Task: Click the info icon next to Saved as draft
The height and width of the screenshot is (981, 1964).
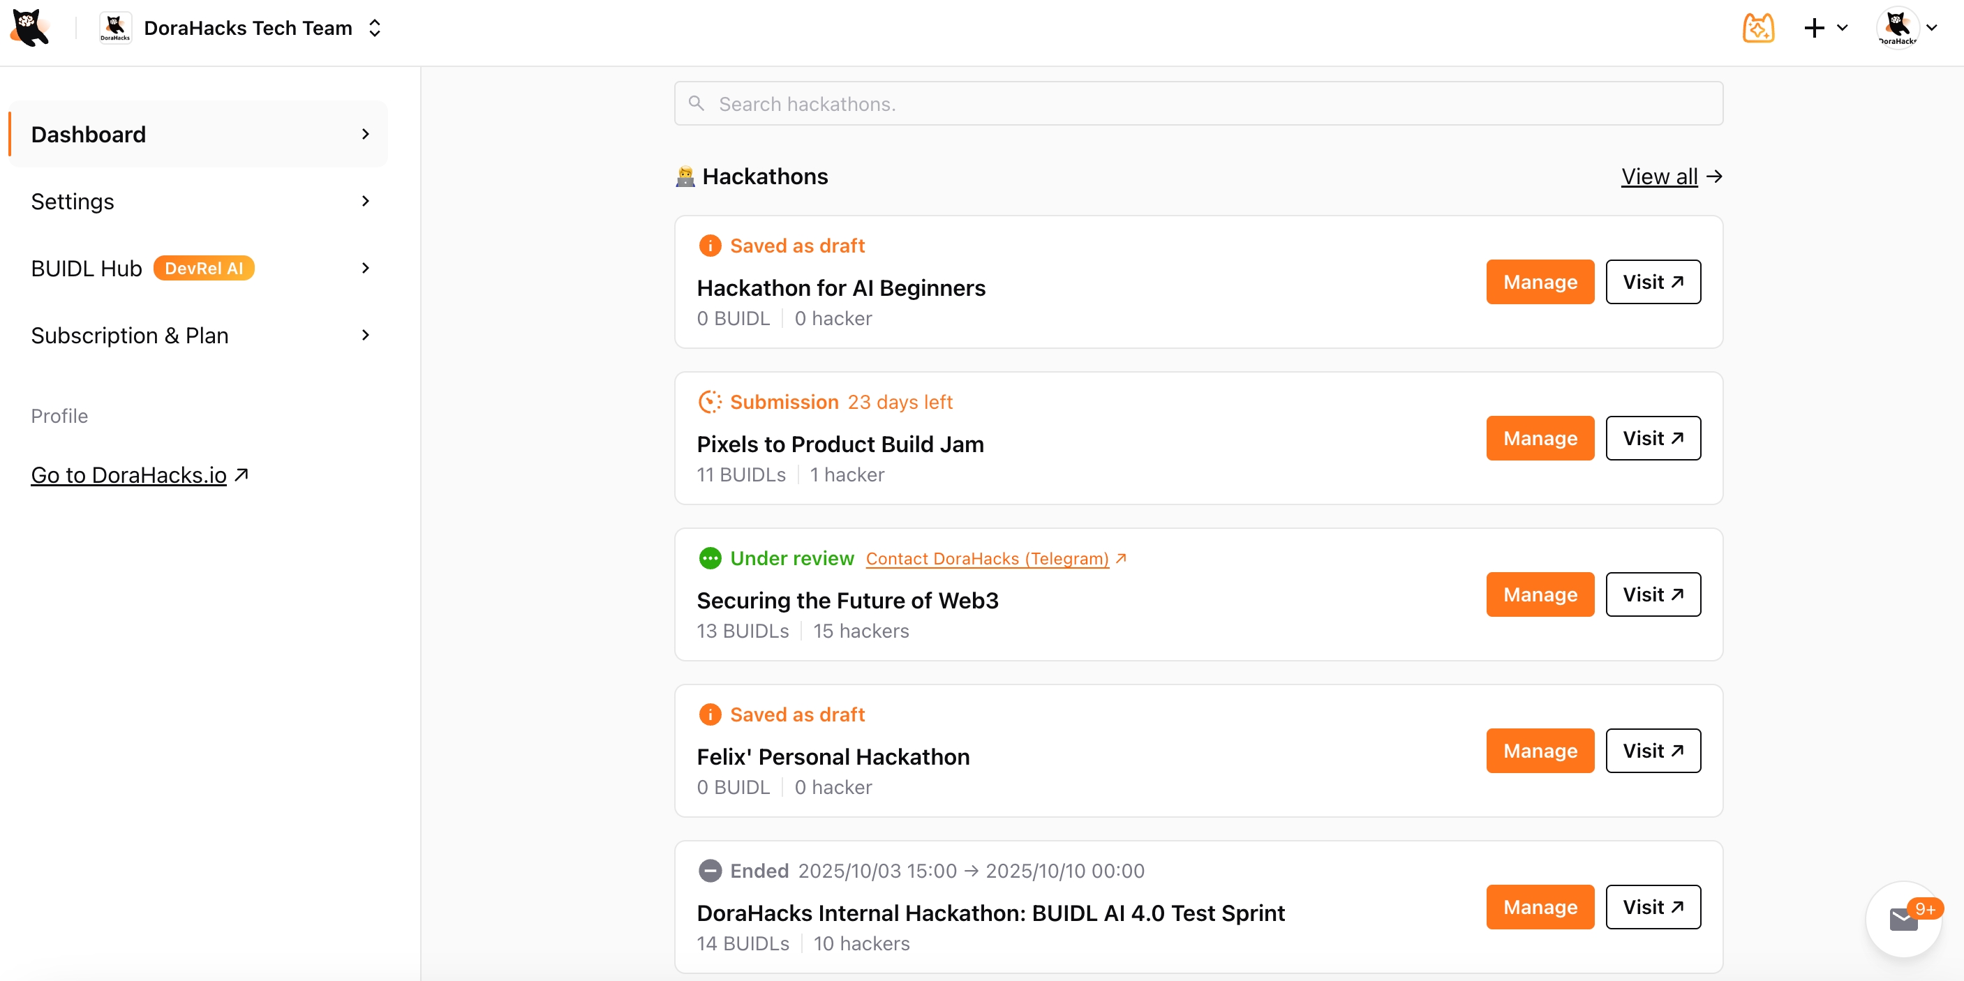Action: click(710, 245)
